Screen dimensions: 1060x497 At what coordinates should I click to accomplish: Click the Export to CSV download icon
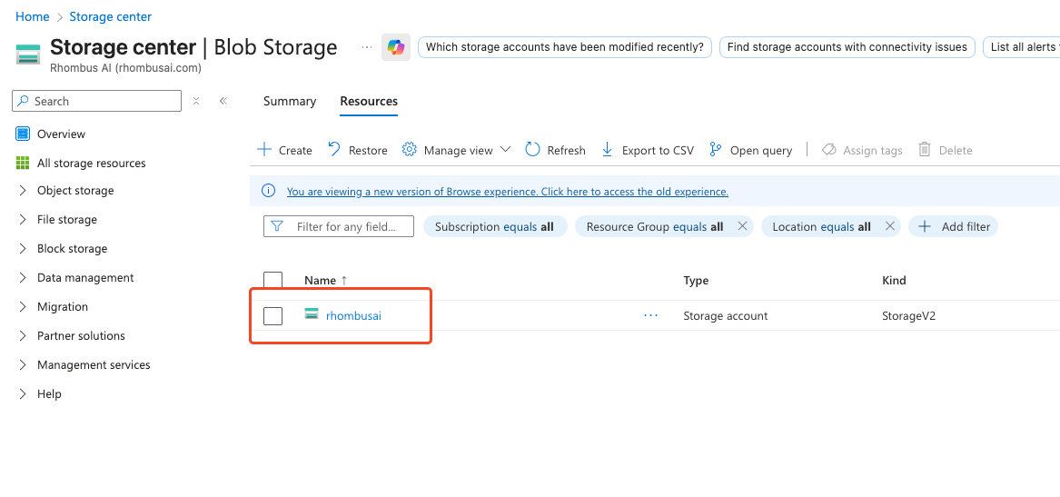607,149
